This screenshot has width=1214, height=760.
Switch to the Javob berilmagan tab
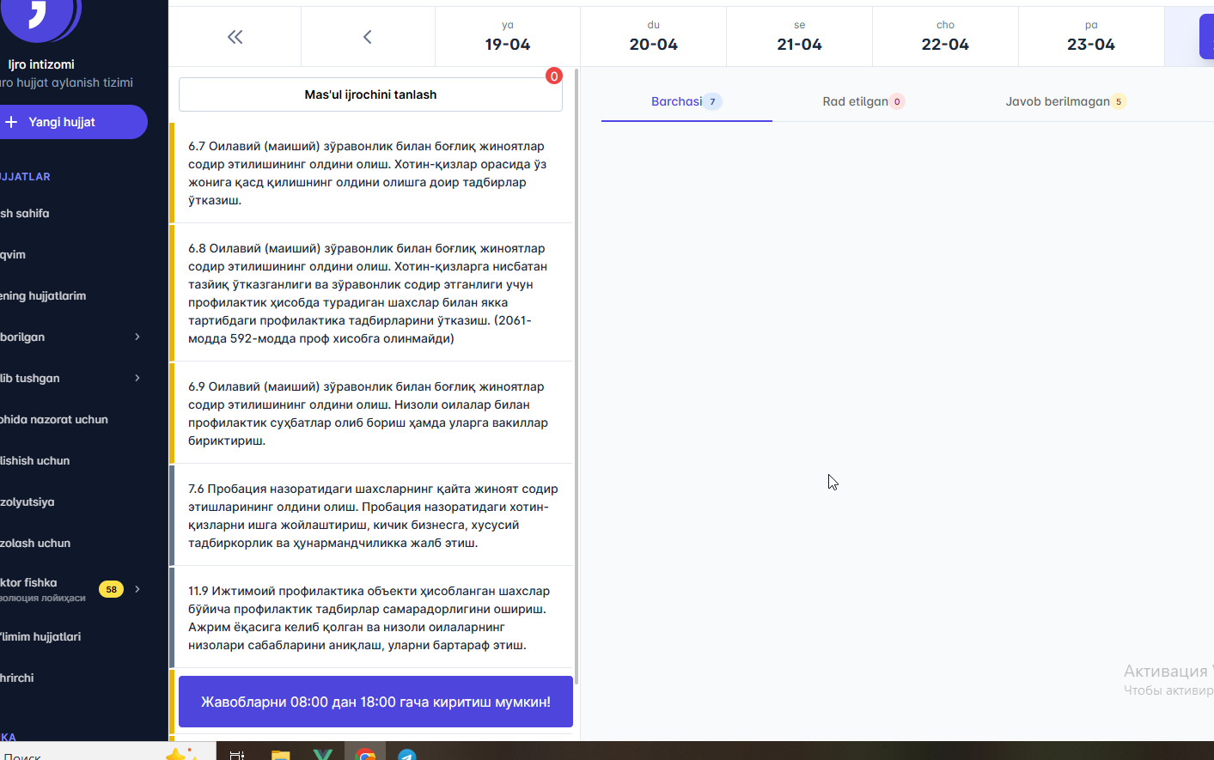tap(1065, 101)
